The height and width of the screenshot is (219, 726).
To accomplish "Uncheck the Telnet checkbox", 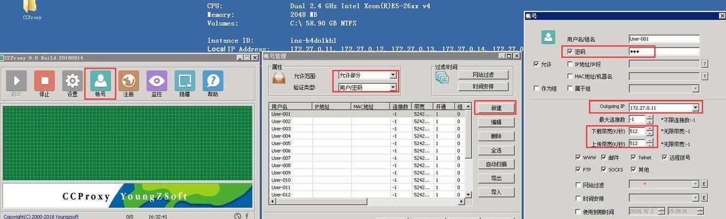I will 633,157.
